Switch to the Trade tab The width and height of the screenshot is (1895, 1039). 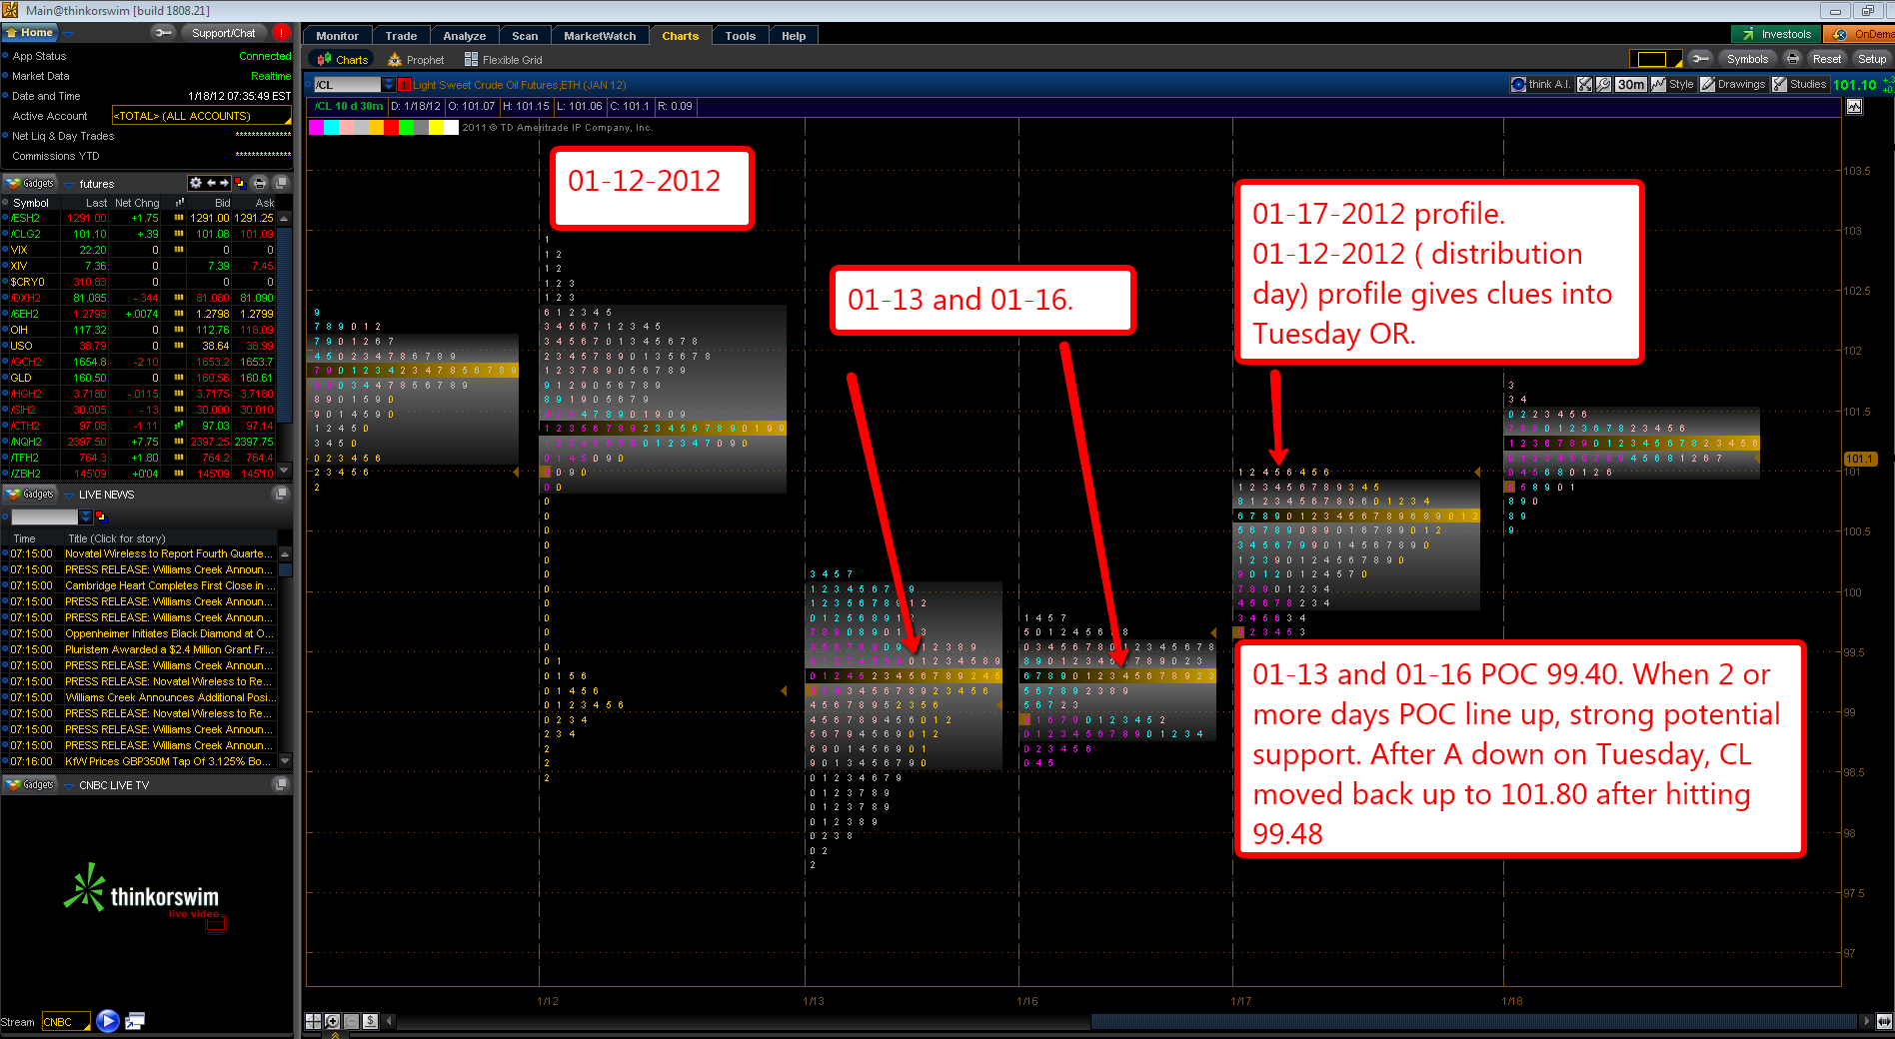tap(401, 36)
